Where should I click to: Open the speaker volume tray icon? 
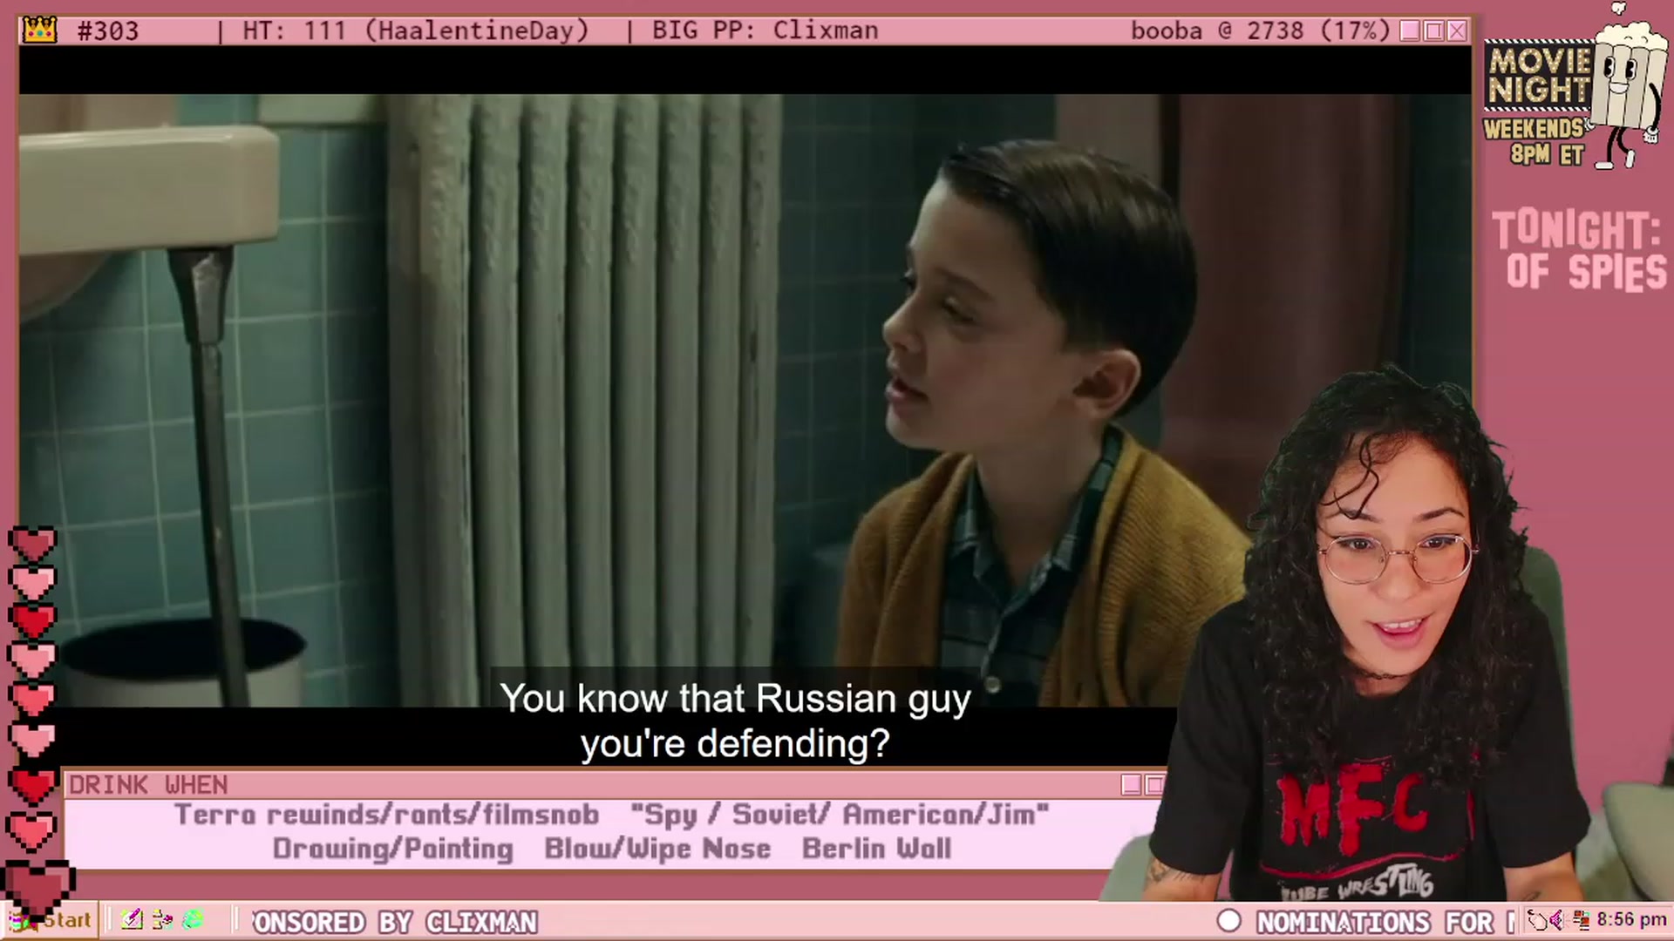tap(1556, 920)
